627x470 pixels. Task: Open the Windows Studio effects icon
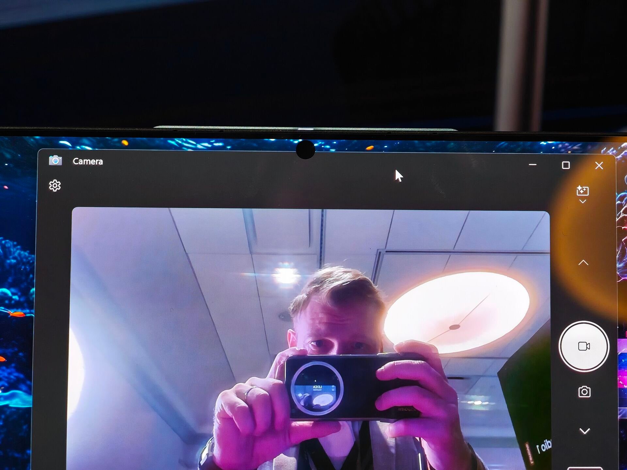[583, 190]
